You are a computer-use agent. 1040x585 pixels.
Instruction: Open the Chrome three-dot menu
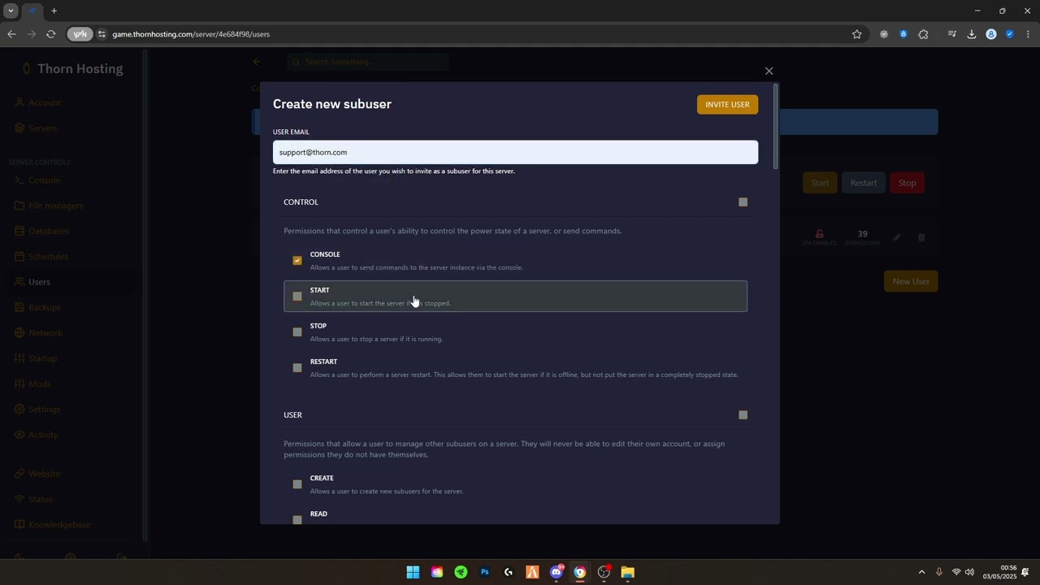(x=1028, y=34)
